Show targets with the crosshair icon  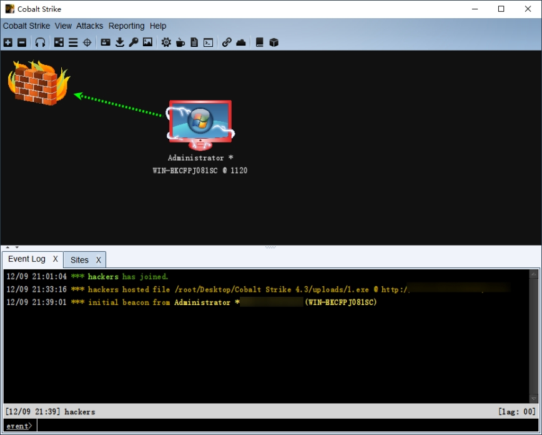(x=87, y=42)
